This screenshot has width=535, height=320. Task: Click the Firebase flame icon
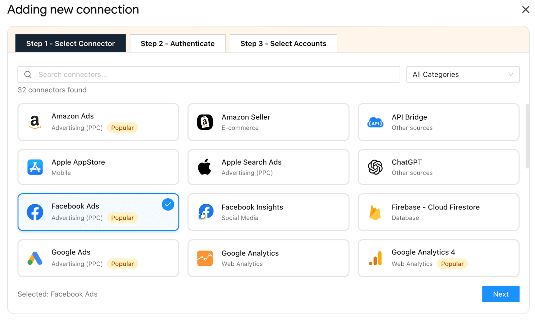[x=375, y=212]
